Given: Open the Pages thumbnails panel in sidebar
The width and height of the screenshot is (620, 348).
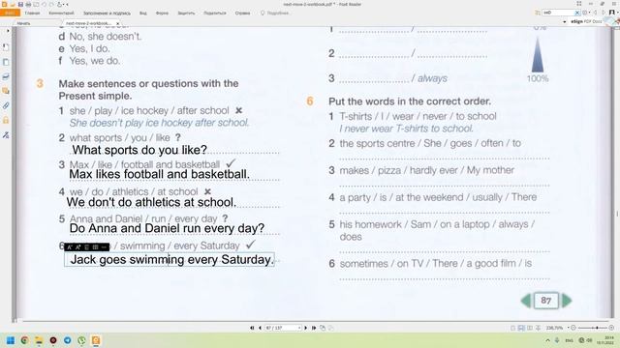Looking at the screenshot, I should pyautogui.click(x=6, y=62).
